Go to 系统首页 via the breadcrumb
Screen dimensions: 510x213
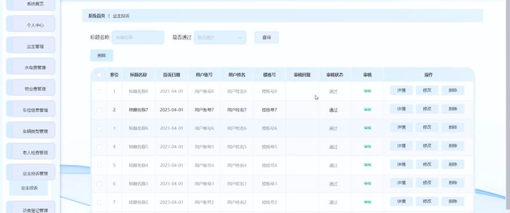click(97, 16)
